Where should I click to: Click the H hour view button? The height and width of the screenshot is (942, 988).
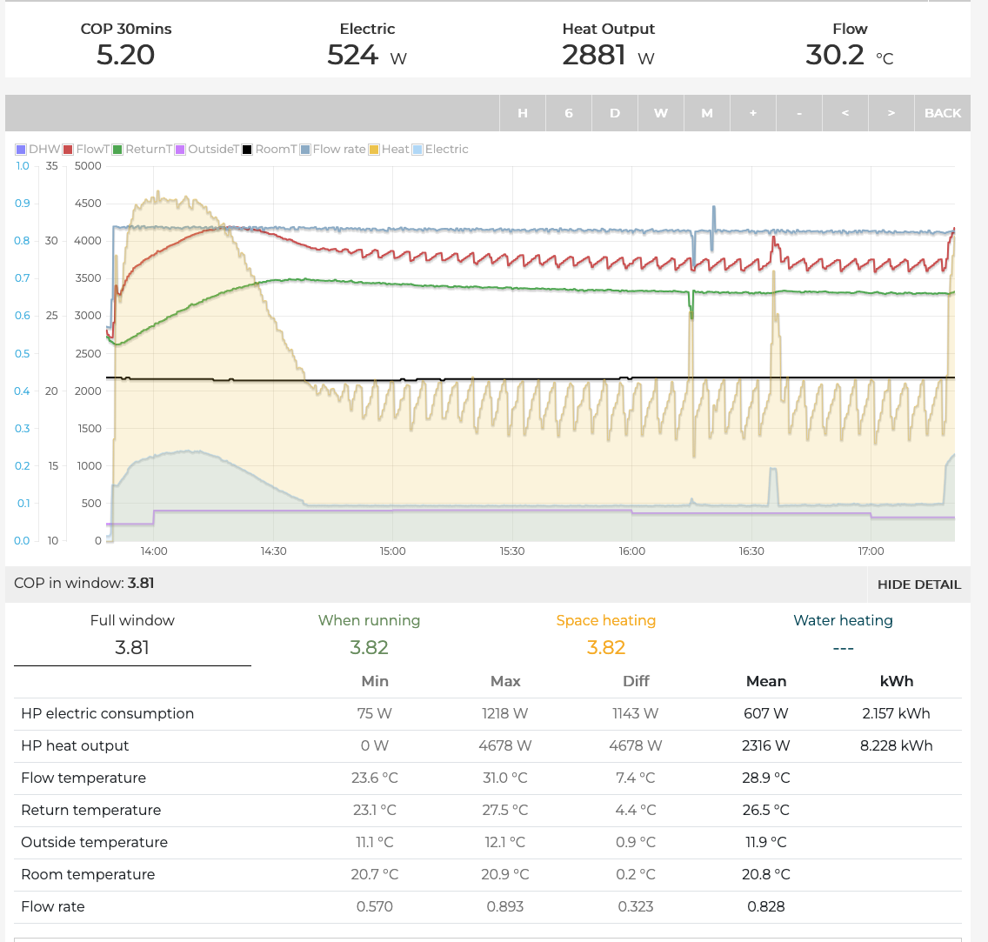coord(523,113)
